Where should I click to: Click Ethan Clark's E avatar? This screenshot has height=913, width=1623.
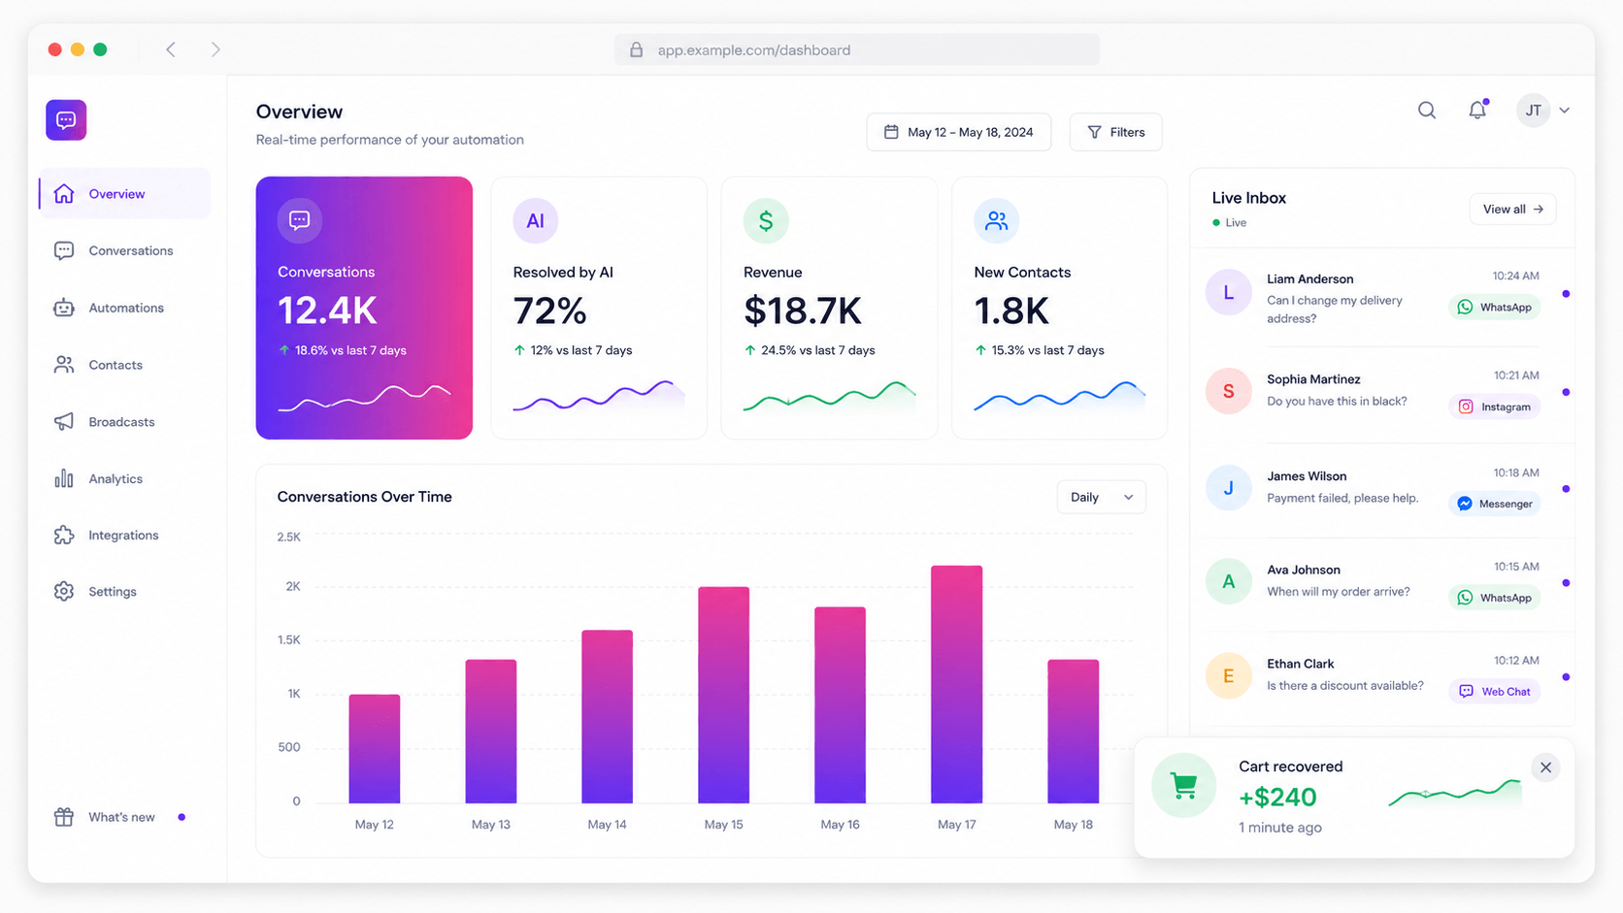[1229, 676]
